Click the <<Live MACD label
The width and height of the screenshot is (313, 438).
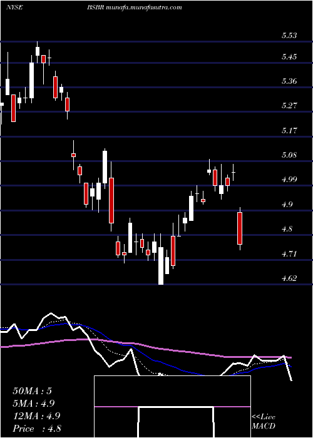pos(264,422)
